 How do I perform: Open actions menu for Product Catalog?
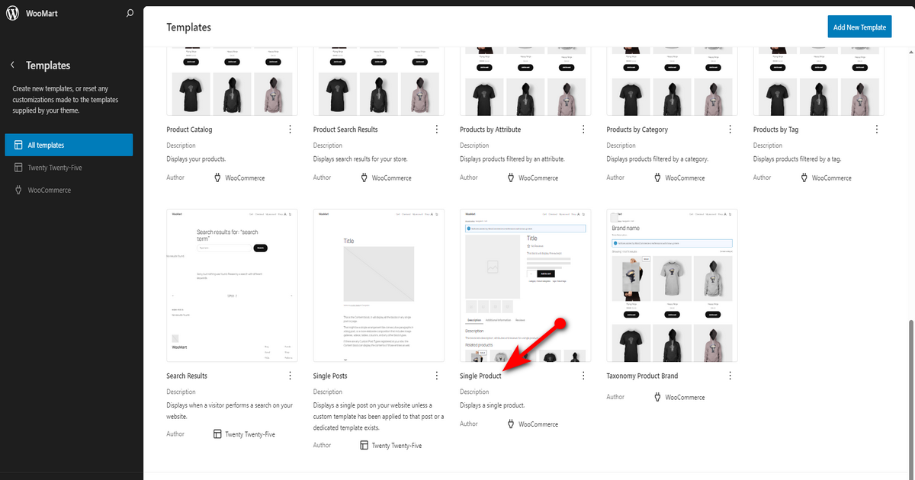(290, 130)
